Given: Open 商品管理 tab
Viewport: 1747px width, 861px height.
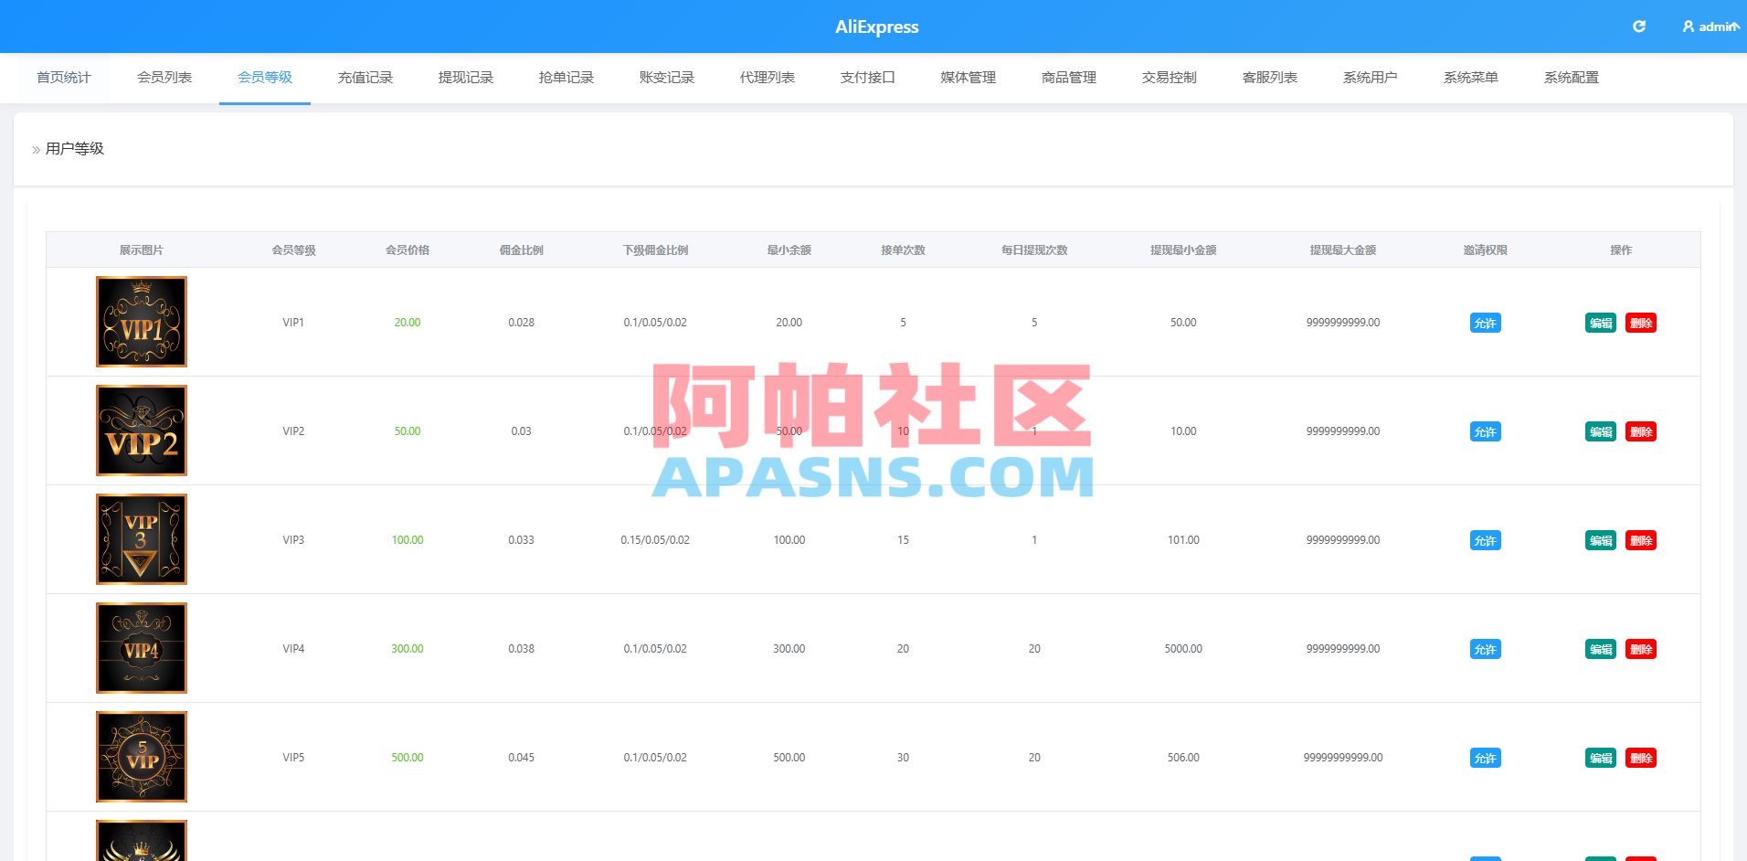Looking at the screenshot, I should [1069, 78].
